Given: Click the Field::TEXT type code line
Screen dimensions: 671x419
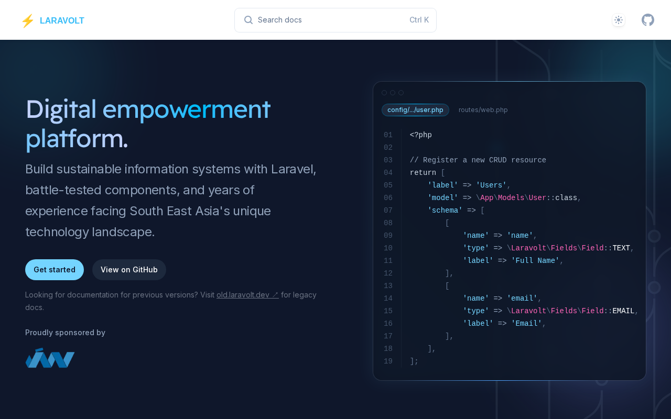Looking at the screenshot, I should coord(548,248).
